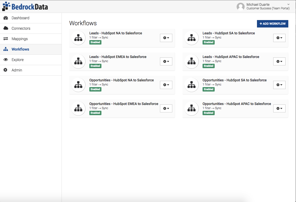Click the Explore eye icon
This screenshot has width=296, height=202.
[6, 59]
